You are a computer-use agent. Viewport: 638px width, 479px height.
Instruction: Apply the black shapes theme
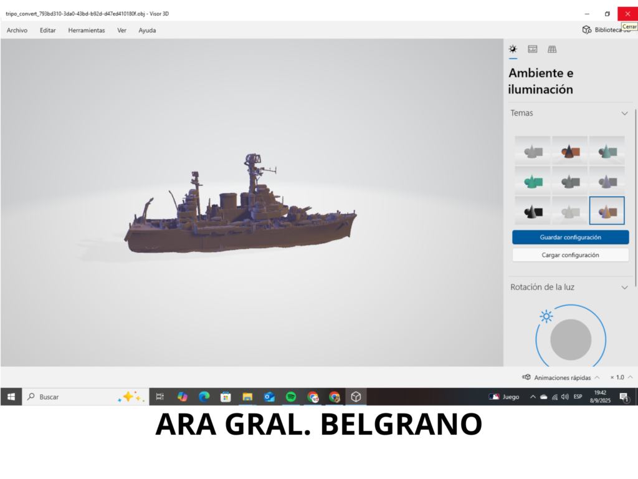point(533,211)
